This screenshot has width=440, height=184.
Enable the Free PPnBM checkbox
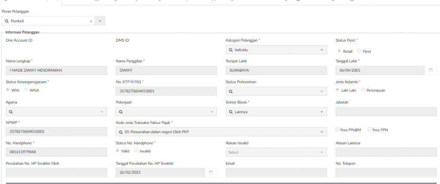pyautogui.click(x=338, y=130)
